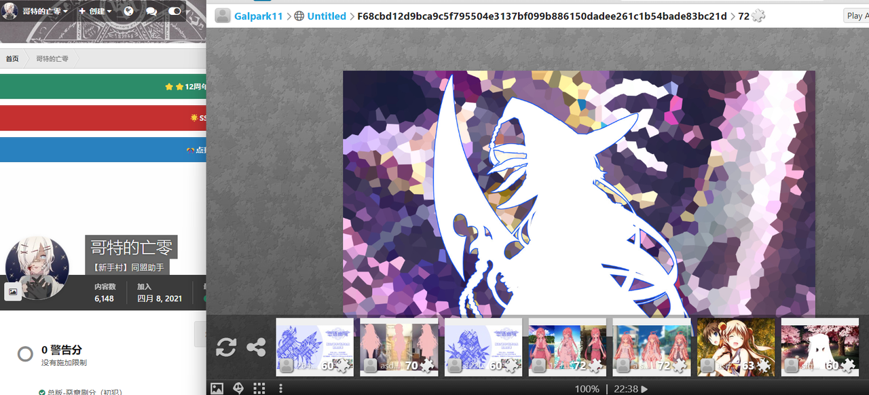869x395 pixels.
Task: Click the main puzzle image on canvas
Action: pos(579,193)
